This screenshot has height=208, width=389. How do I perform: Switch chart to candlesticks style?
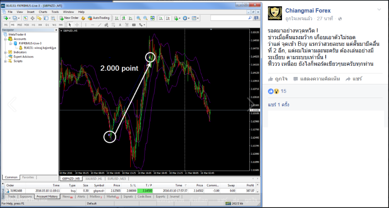pyautogui.click(x=123, y=18)
